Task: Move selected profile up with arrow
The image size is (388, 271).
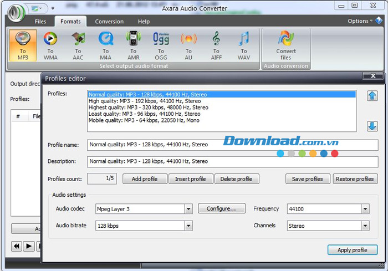Action: 372,96
